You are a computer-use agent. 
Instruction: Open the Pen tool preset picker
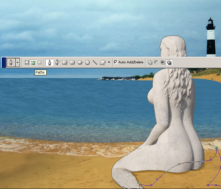pyautogui.click(x=11, y=62)
